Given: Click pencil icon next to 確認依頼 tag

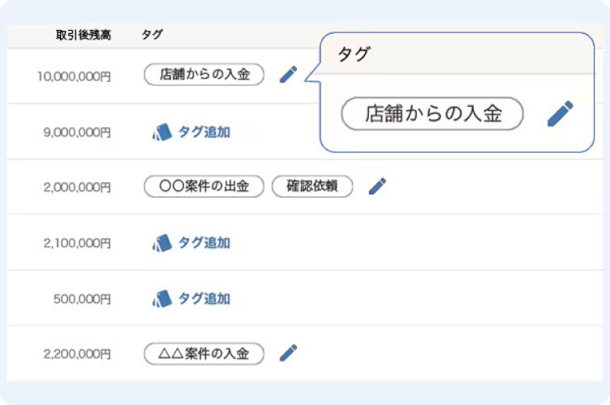Looking at the screenshot, I should (x=377, y=186).
